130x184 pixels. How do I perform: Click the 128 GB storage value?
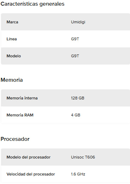78,98
